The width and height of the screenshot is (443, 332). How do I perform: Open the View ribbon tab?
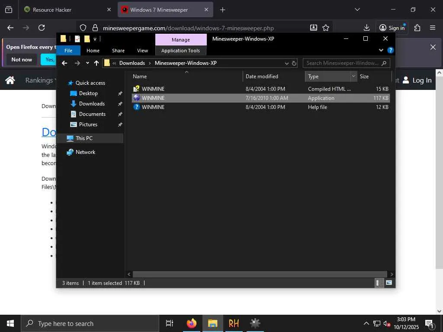coord(142,51)
